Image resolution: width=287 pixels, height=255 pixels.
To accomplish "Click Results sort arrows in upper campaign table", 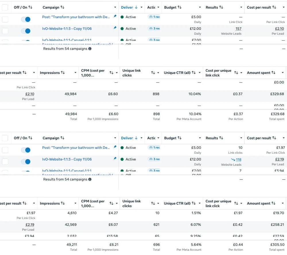I will point(221,7).
